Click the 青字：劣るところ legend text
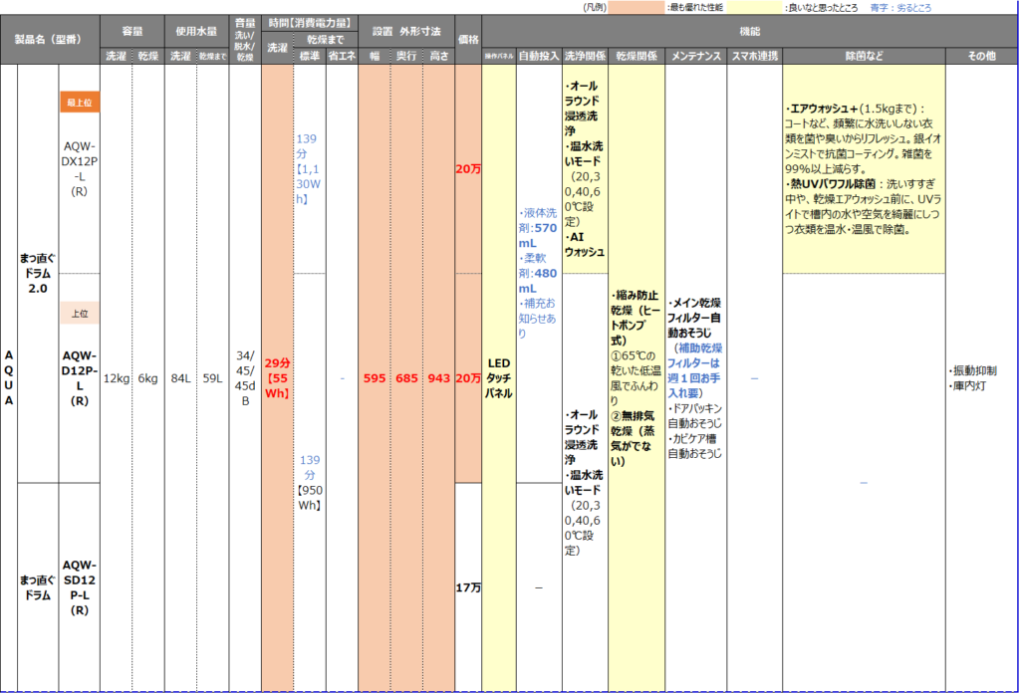This screenshot has height=694, width=1020. pyautogui.click(x=903, y=7)
